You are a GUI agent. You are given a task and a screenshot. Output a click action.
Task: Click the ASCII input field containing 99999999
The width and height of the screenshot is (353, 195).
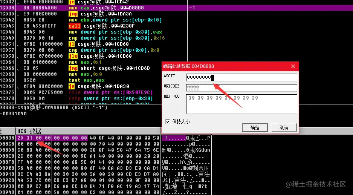[x=241, y=78]
